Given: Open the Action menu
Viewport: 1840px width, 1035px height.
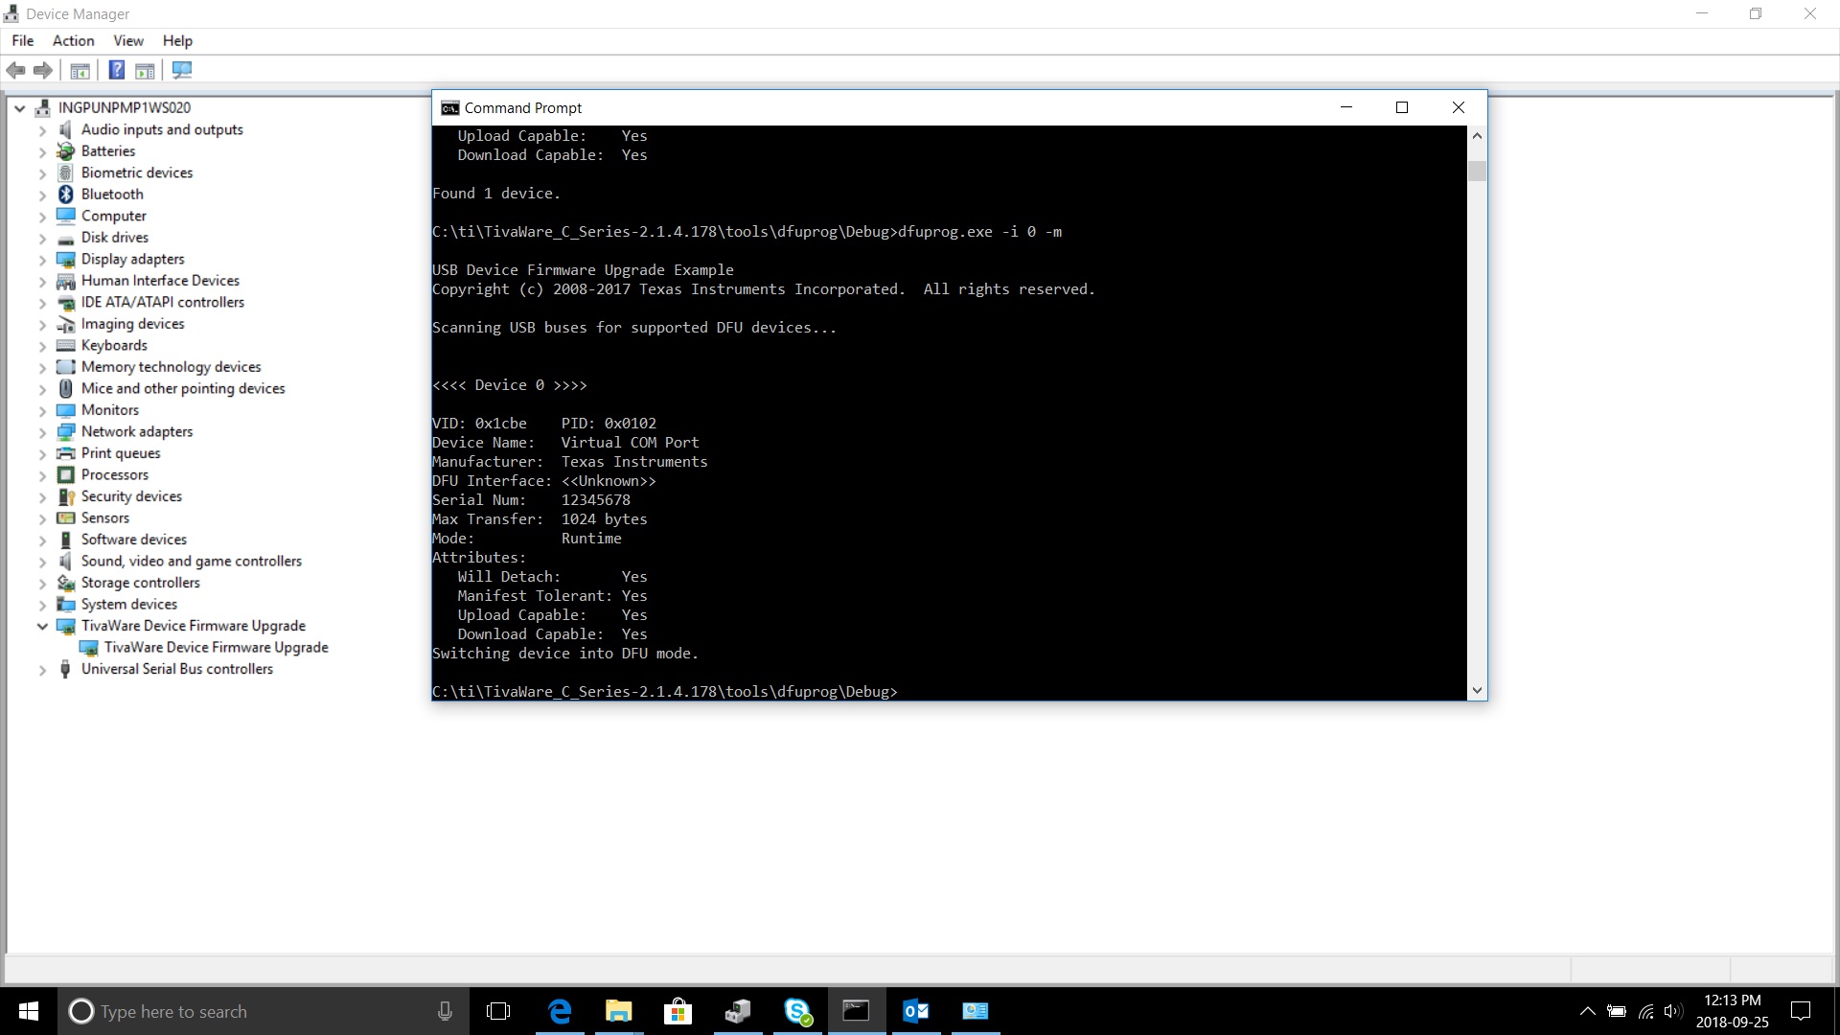Looking at the screenshot, I should [x=73, y=40].
